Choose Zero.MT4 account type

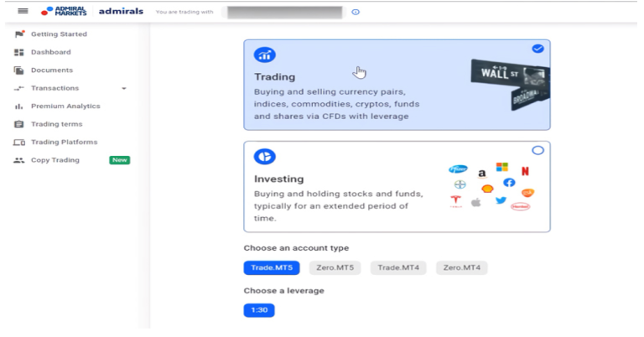pos(462,267)
